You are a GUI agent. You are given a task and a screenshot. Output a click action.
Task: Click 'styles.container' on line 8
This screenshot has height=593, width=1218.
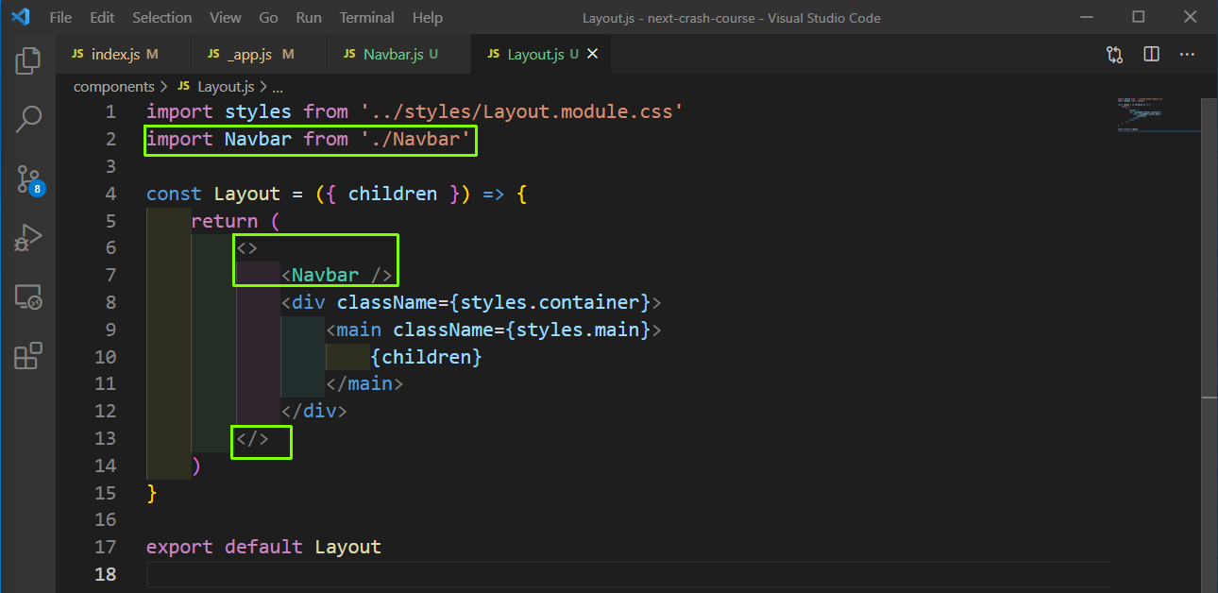click(550, 303)
